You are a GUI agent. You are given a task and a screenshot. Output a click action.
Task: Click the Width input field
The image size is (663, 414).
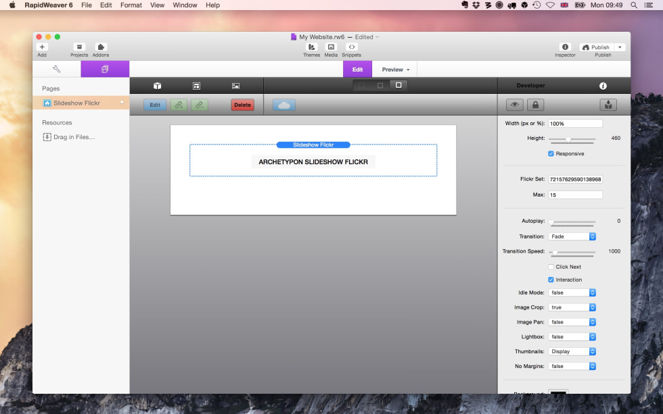tap(575, 124)
